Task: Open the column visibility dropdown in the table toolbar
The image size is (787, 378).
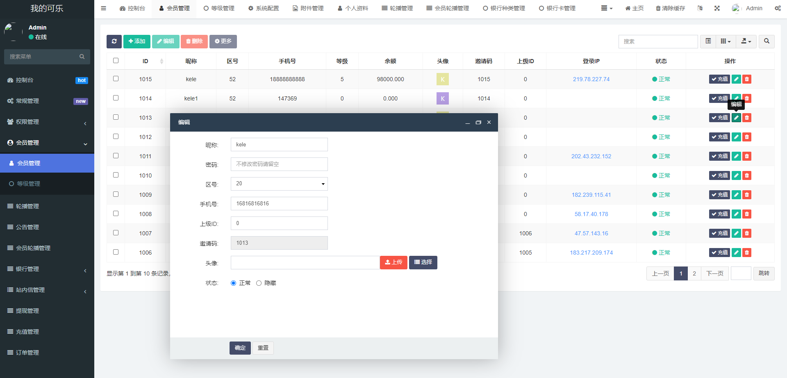Action: [x=726, y=41]
